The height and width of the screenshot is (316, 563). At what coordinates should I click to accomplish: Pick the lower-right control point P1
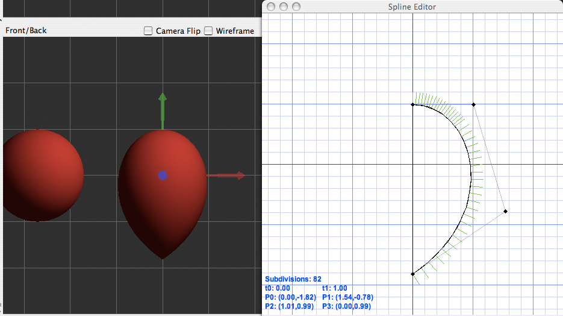505,211
